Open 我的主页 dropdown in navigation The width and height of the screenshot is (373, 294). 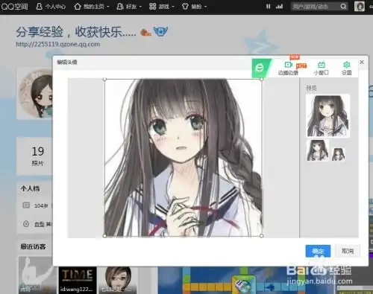point(92,7)
